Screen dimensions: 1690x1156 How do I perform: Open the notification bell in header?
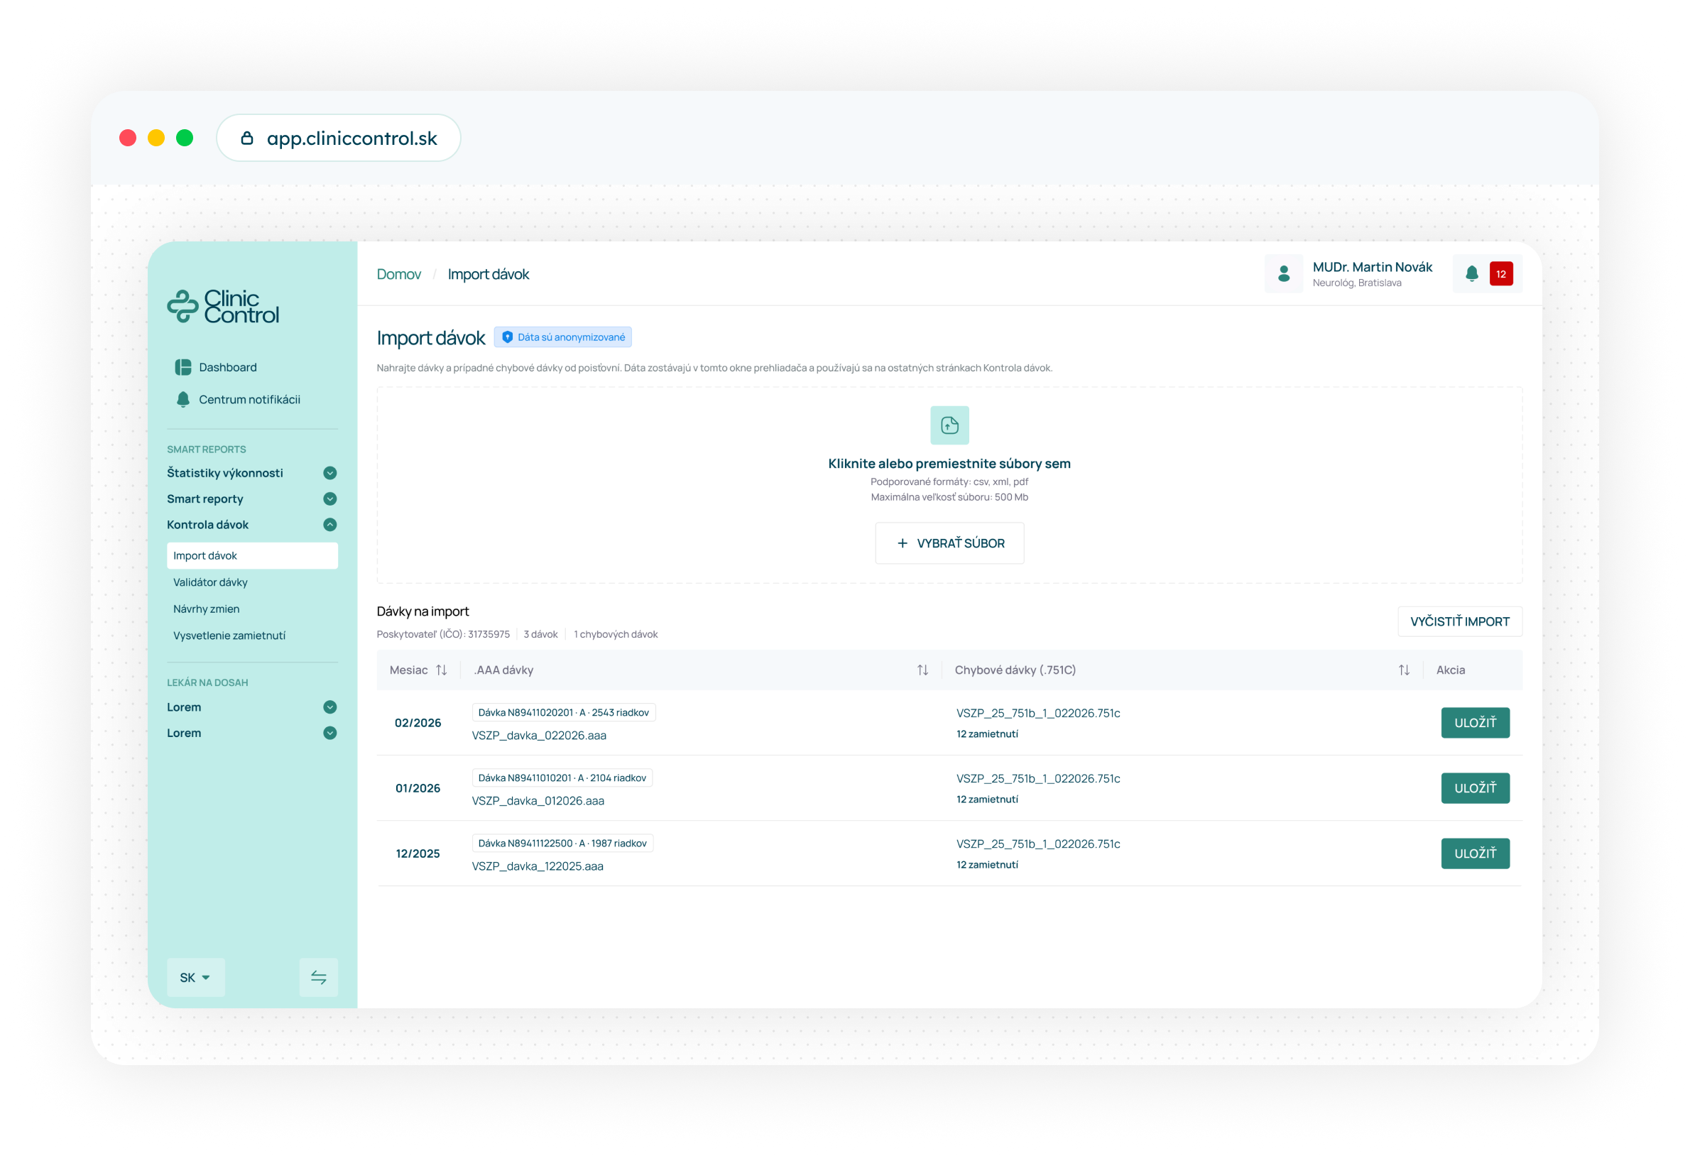(x=1471, y=274)
